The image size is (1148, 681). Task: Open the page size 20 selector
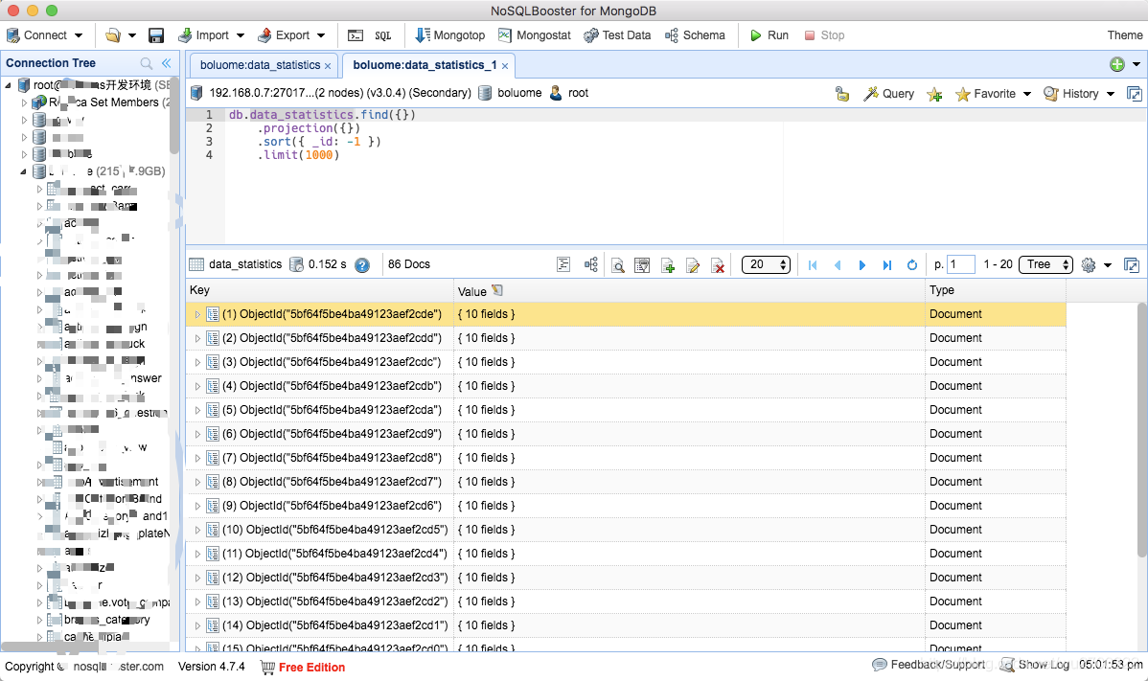tap(766, 264)
